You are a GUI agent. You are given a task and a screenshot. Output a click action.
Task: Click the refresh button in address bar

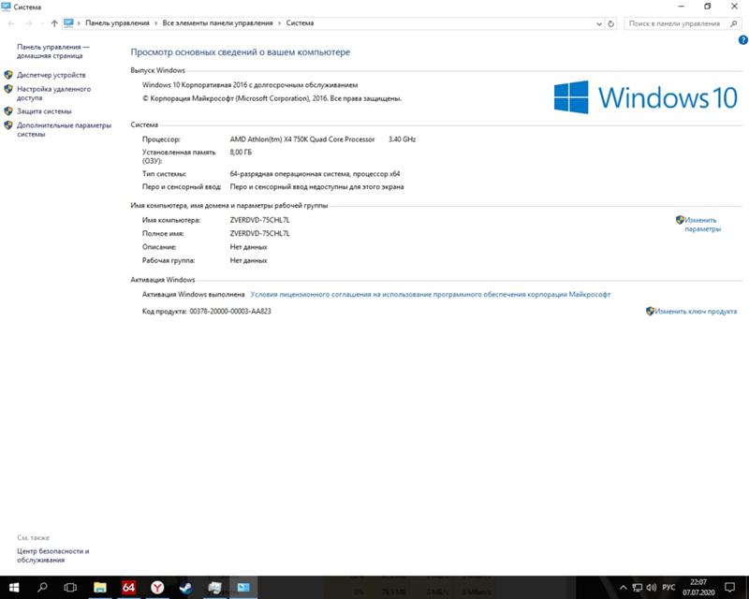click(610, 23)
